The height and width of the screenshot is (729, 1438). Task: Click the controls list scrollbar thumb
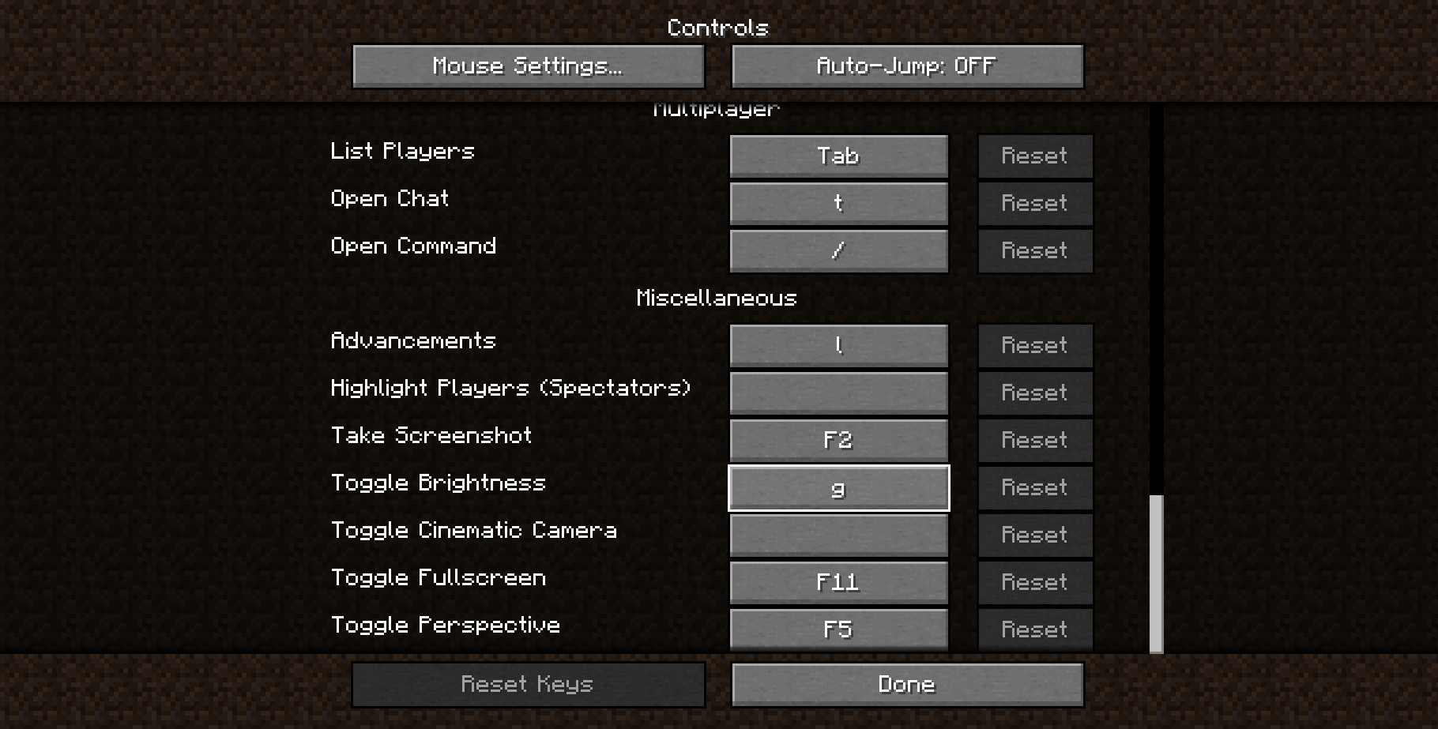1156,574
